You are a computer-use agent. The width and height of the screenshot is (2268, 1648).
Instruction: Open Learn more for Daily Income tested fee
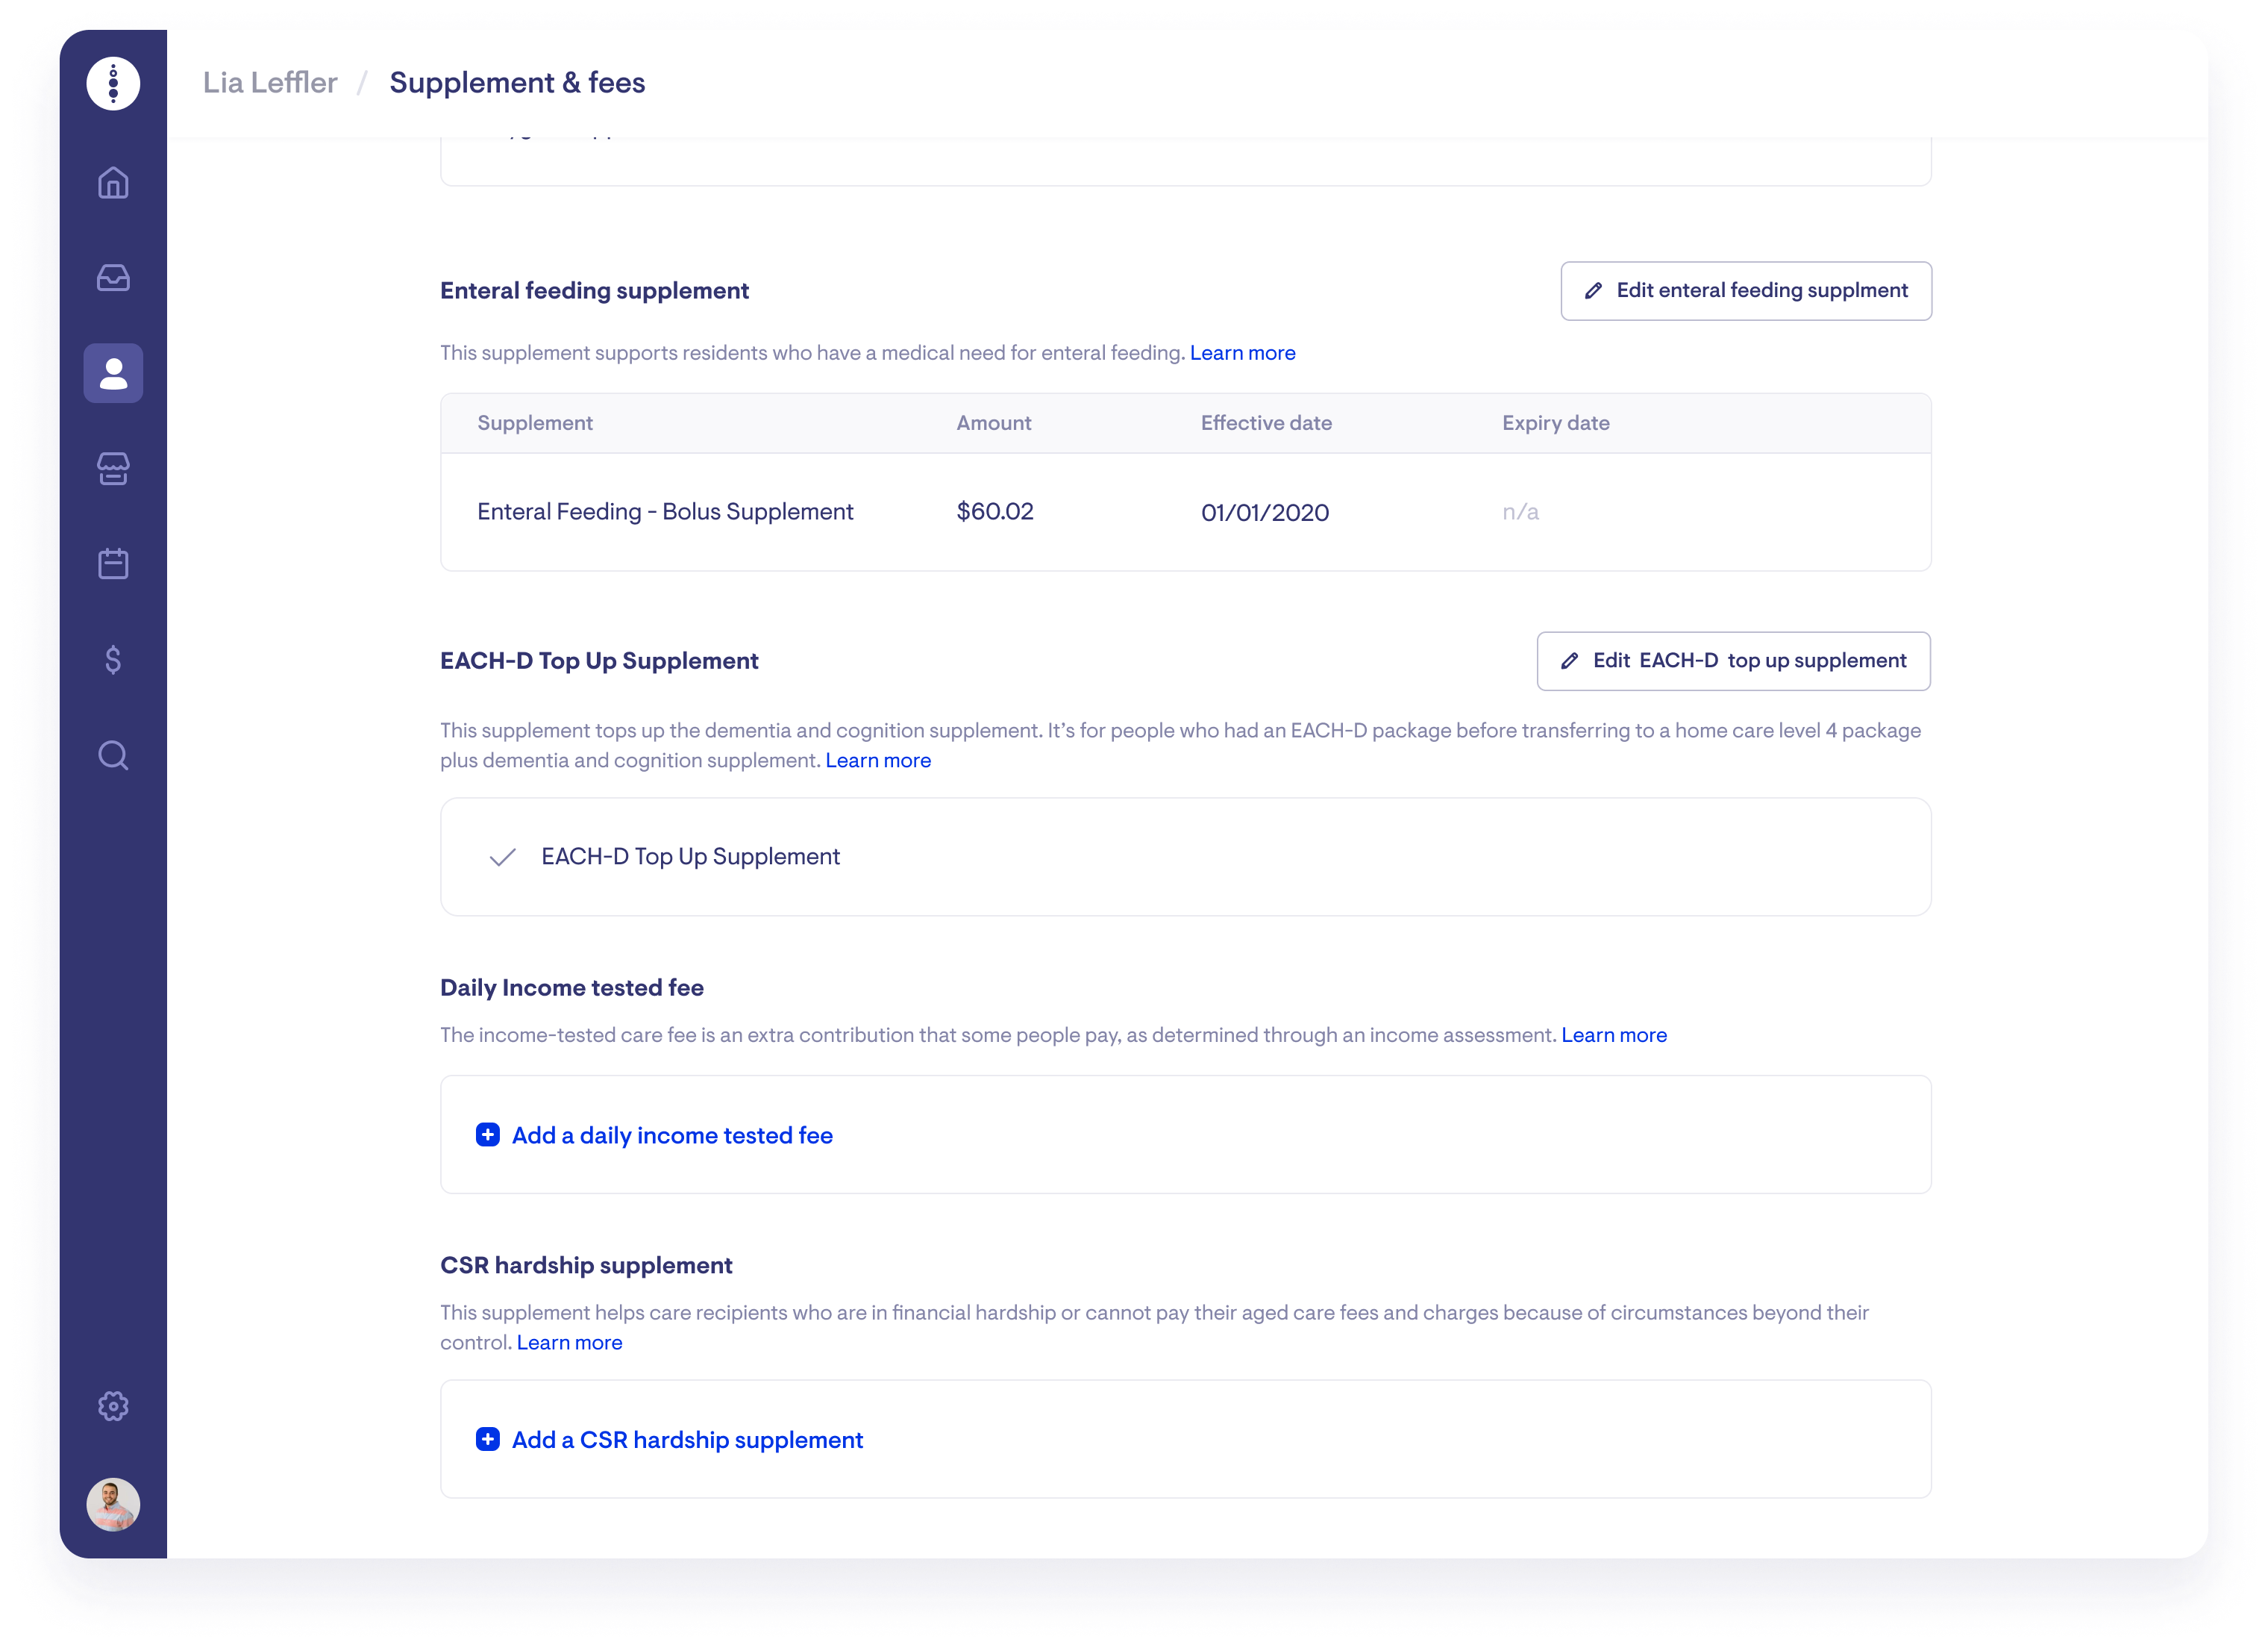(x=1613, y=1036)
